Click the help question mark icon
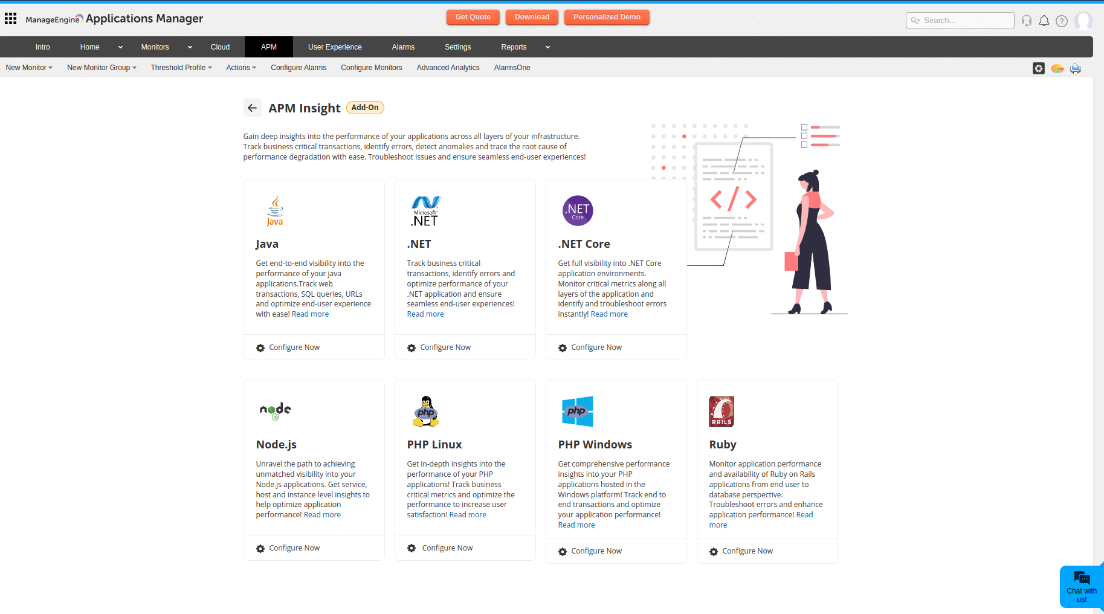Viewport: 1104px width, 614px height. [1062, 21]
